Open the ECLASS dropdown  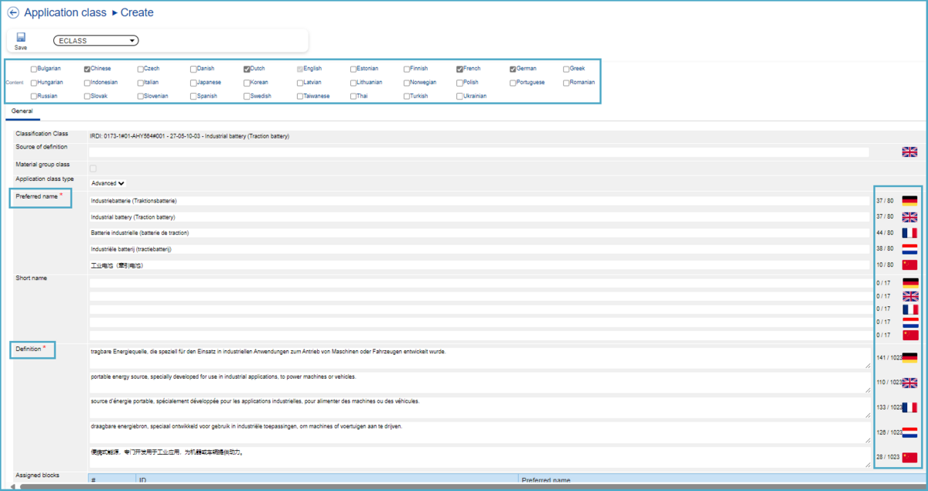(96, 41)
